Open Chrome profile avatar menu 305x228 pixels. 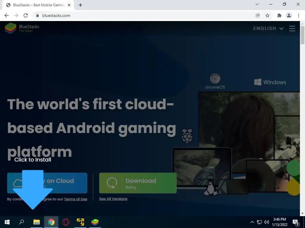tap(289, 15)
